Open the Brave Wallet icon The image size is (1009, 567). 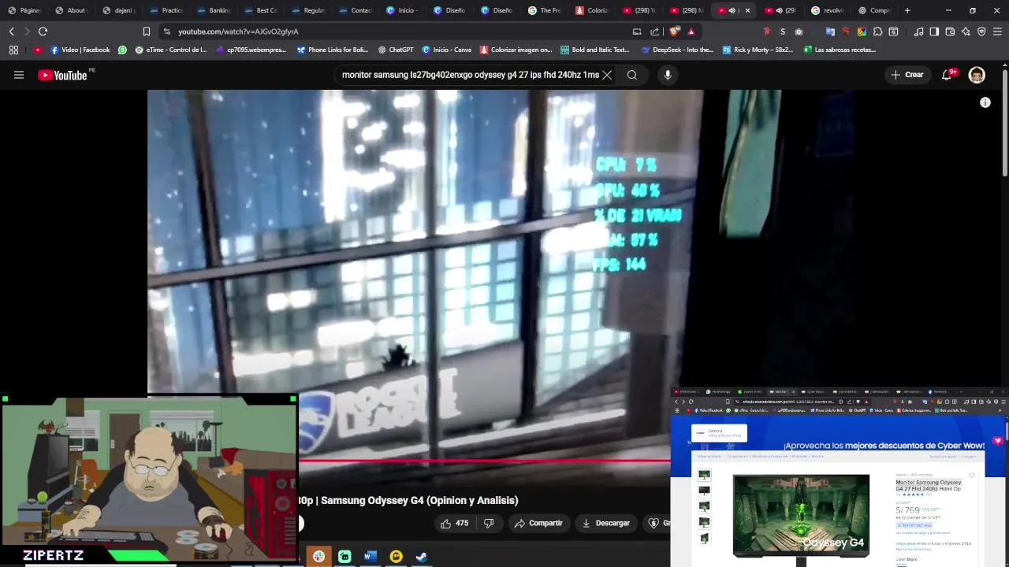coord(950,31)
